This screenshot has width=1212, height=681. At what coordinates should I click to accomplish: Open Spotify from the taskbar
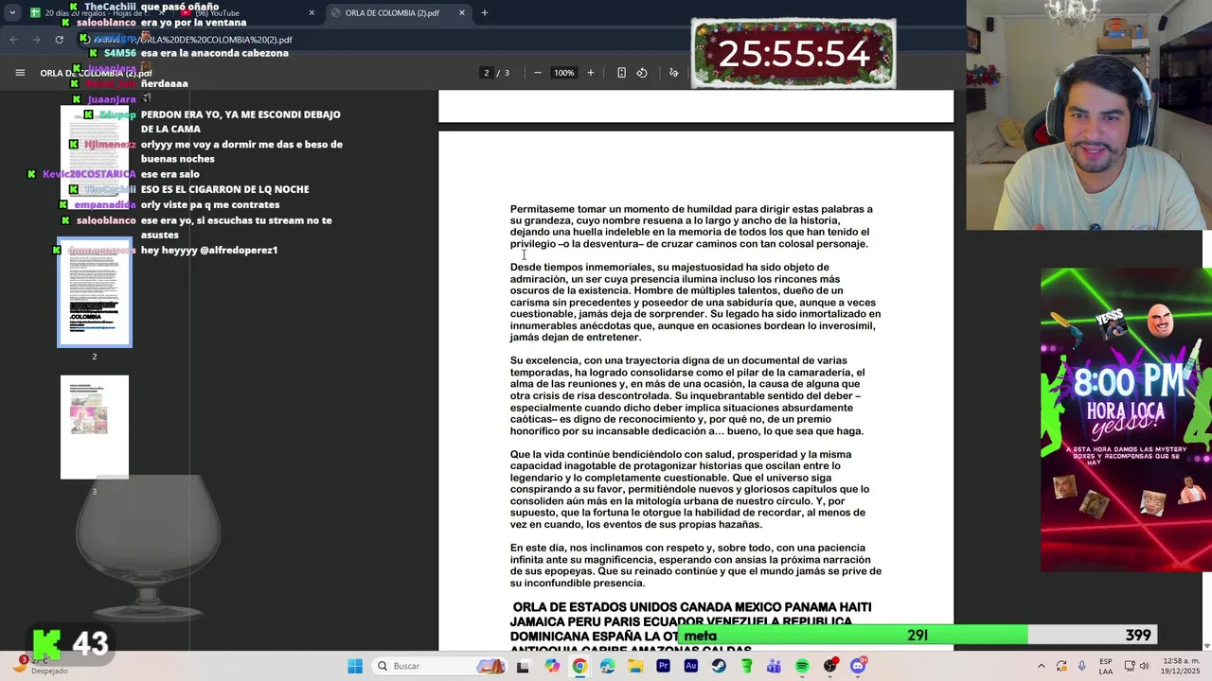click(x=802, y=666)
